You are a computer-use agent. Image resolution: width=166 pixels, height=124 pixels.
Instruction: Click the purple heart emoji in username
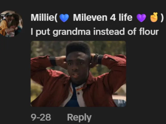coord(141,18)
